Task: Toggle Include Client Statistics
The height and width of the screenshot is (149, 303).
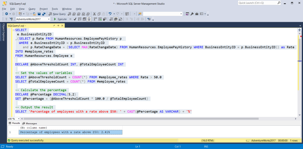Action: 104,19
